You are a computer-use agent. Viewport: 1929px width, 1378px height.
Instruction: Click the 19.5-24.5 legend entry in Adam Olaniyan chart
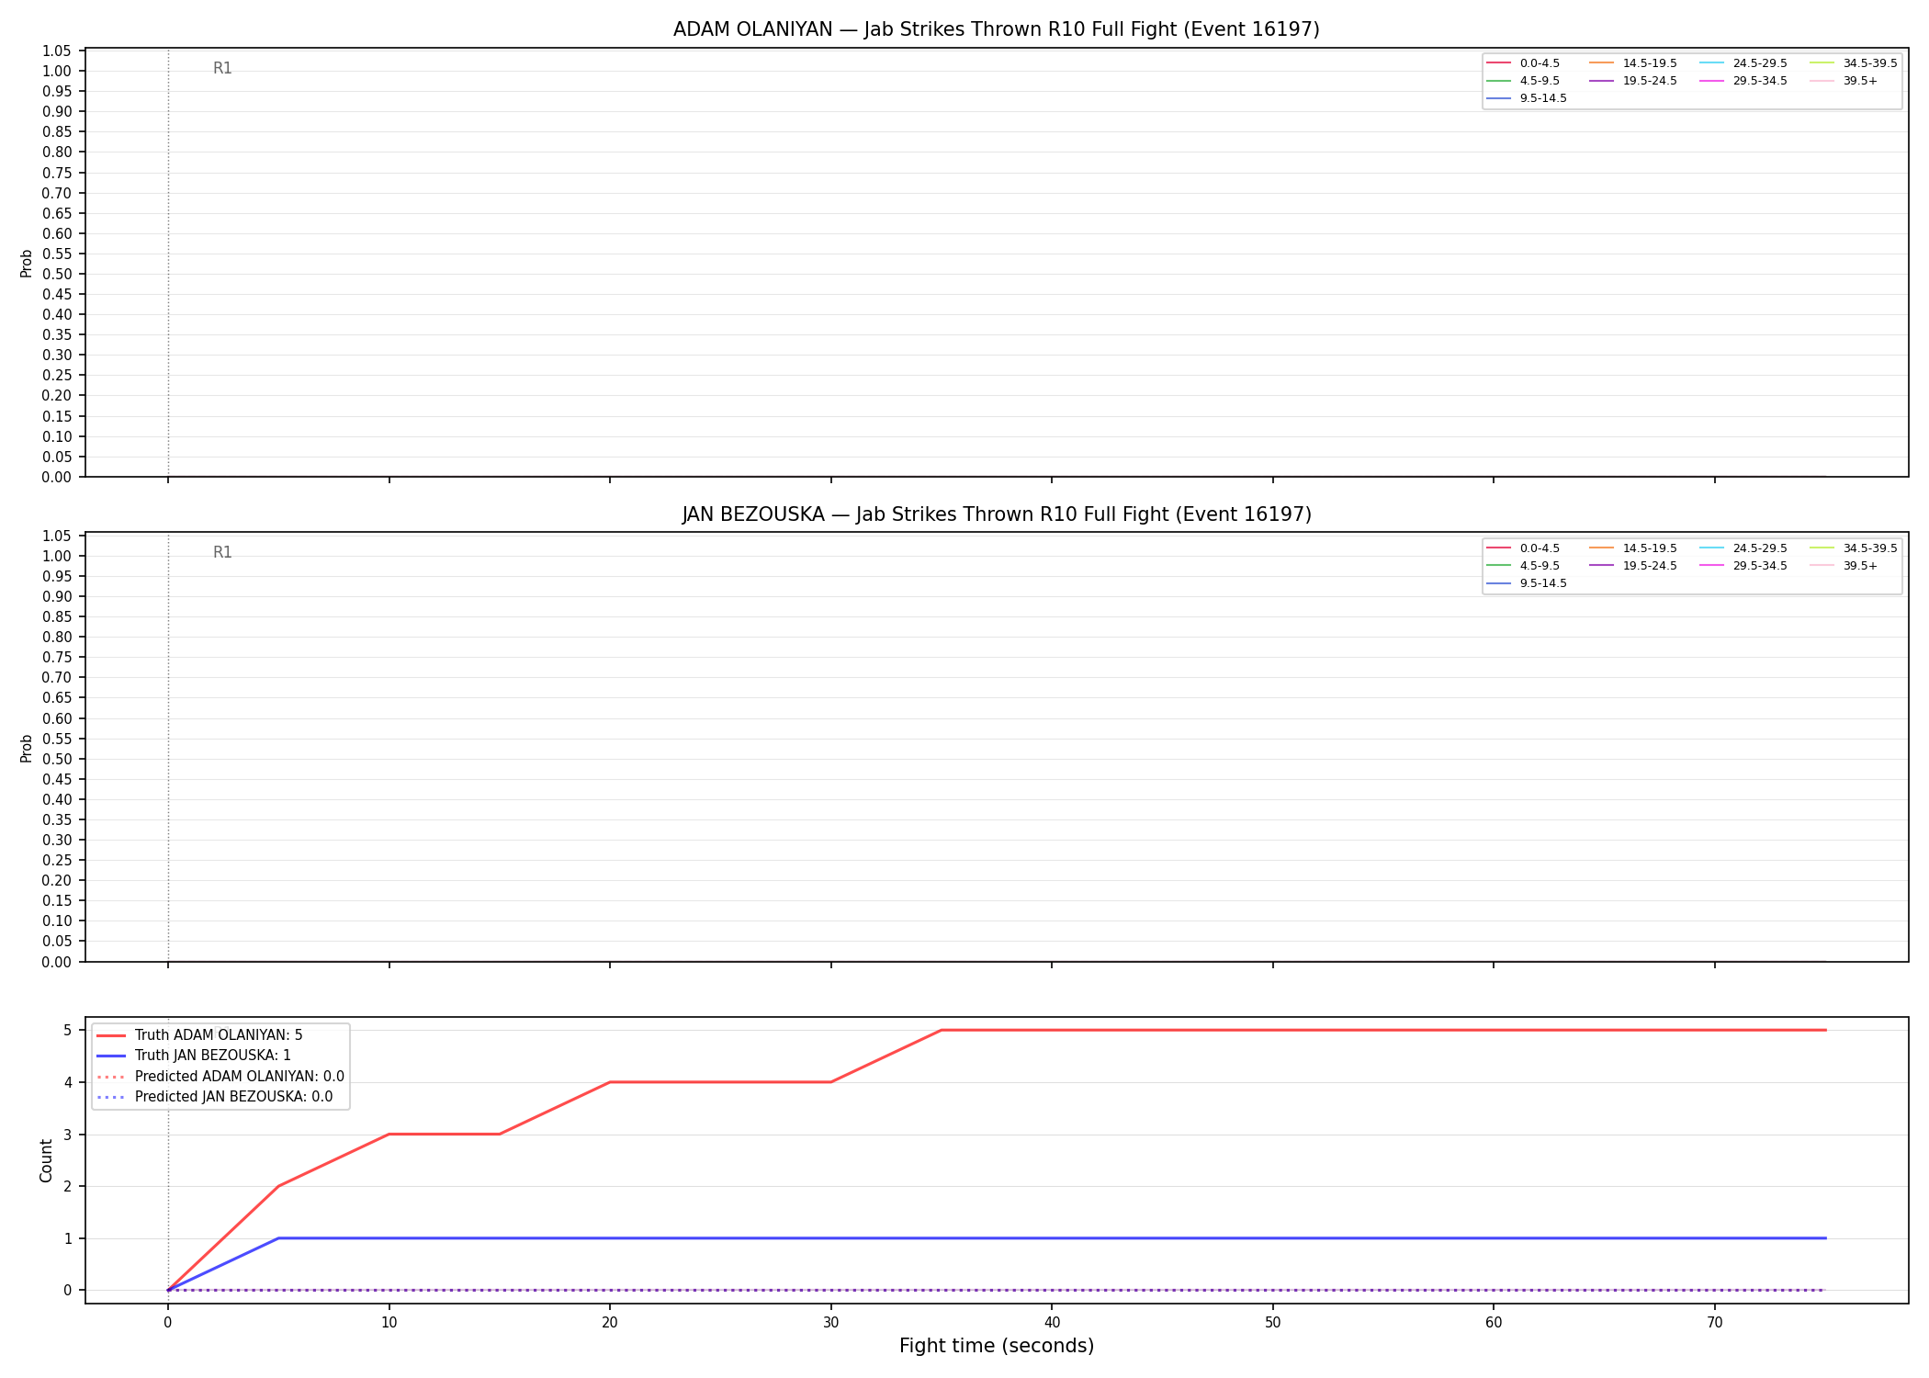coord(1632,81)
